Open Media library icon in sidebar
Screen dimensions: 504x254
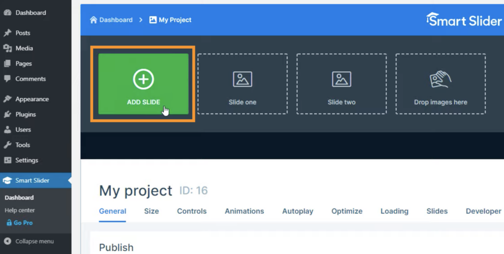point(7,48)
